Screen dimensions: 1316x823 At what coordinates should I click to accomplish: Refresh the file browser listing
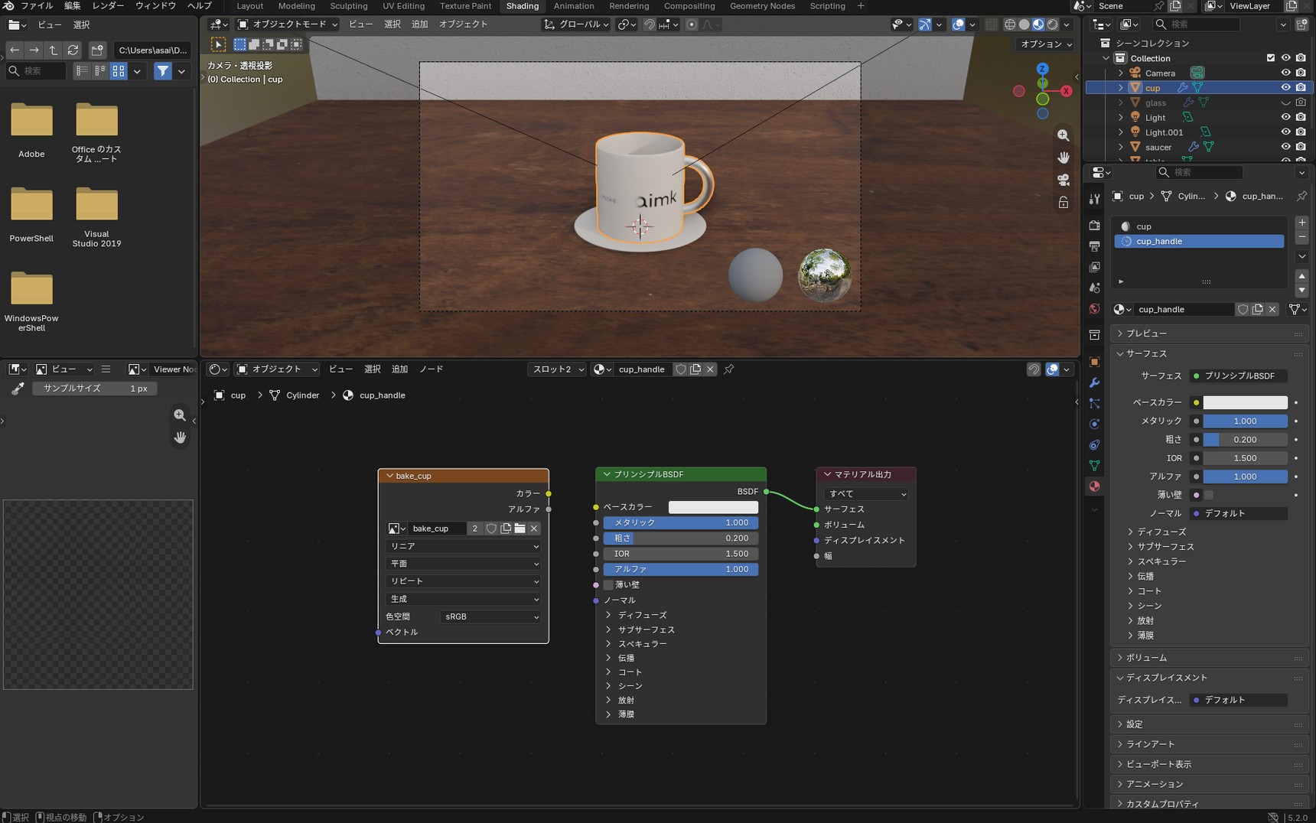[x=73, y=50]
